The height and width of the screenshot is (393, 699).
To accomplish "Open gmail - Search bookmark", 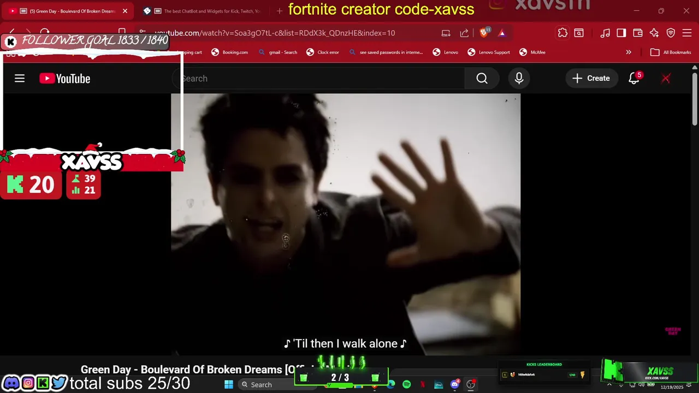I will point(277,52).
